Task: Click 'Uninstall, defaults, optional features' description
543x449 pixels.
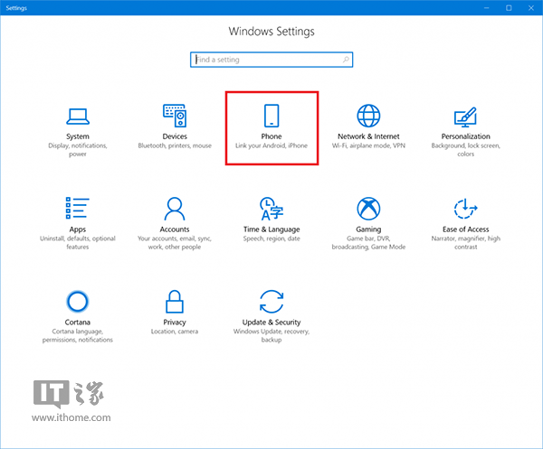Action: [78, 243]
